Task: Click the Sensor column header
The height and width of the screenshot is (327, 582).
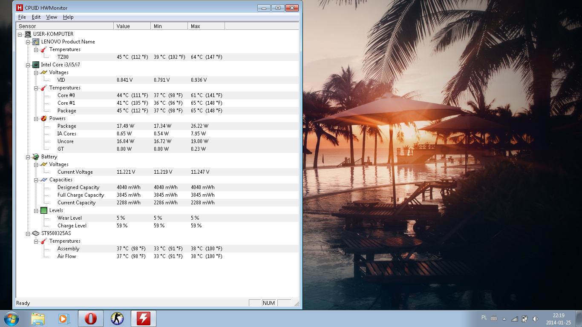Action: click(x=65, y=26)
